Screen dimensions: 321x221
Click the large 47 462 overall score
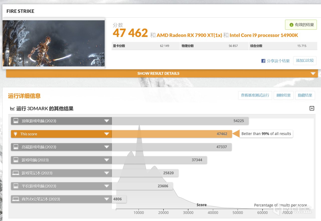pyautogui.click(x=130, y=33)
